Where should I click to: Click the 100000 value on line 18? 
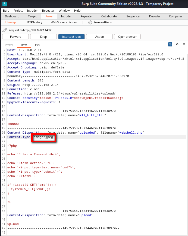(x=13, y=124)
